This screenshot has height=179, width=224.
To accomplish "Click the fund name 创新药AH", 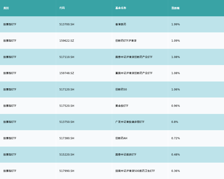I will [x=121, y=138].
